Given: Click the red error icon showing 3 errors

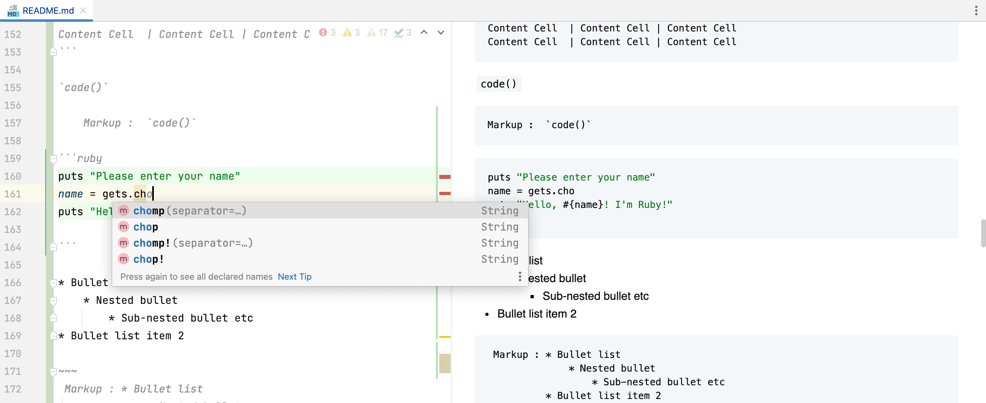Looking at the screenshot, I should point(323,33).
